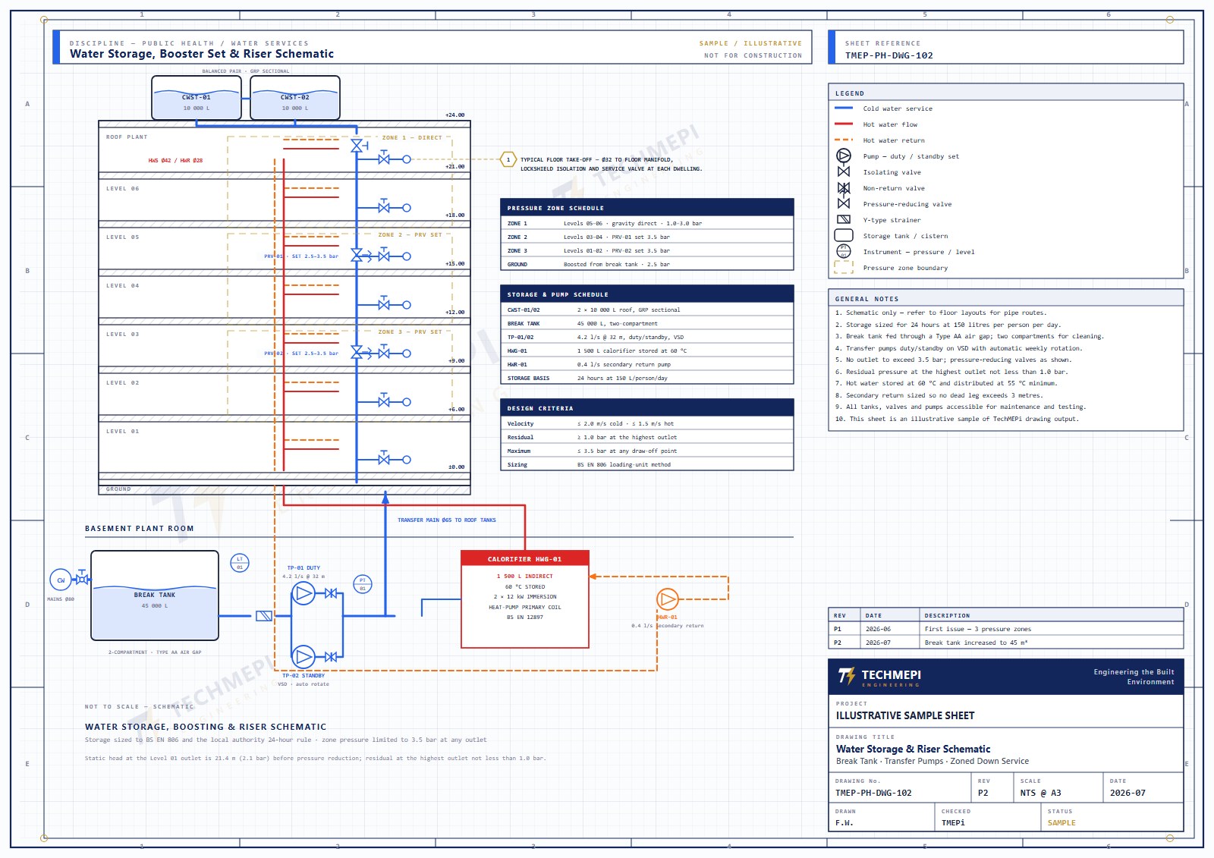1214x858 pixels.
Task: Click the 'HWS Ø42 / HWR Ø28' pipe label
Action: 175,161
